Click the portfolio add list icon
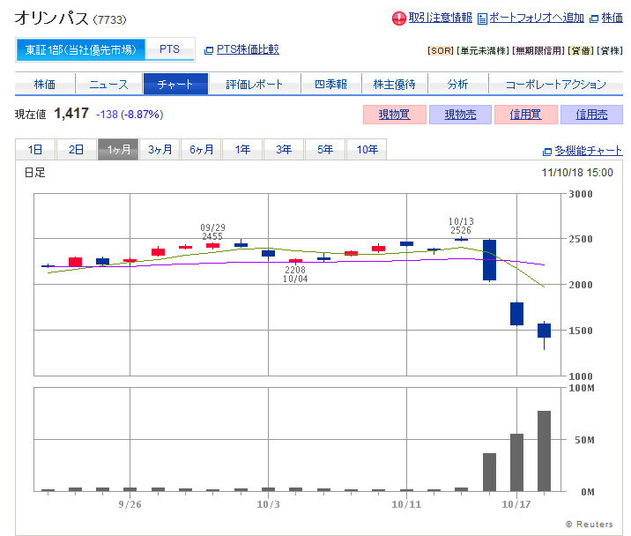The width and height of the screenshot is (631, 536). 482,19
